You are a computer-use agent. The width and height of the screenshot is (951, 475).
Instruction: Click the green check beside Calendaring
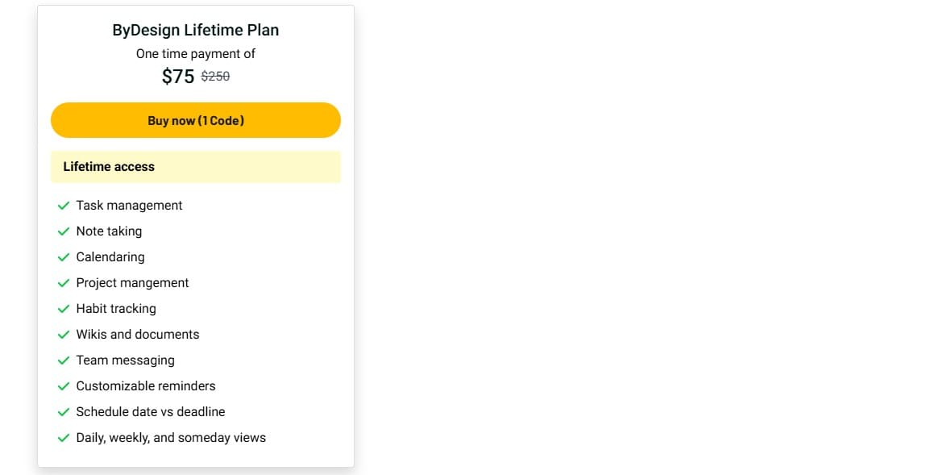pyautogui.click(x=64, y=257)
